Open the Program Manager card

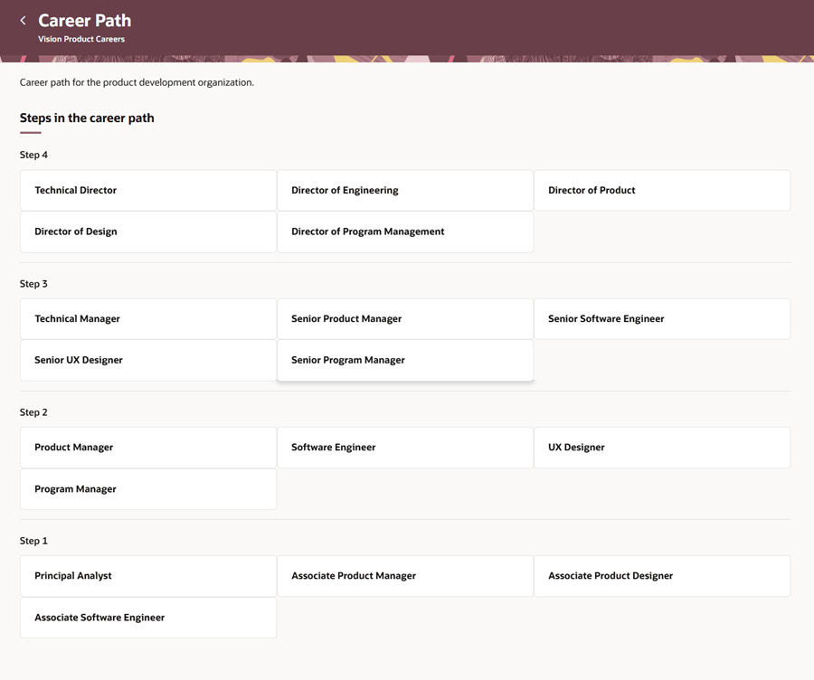pos(147,488)
